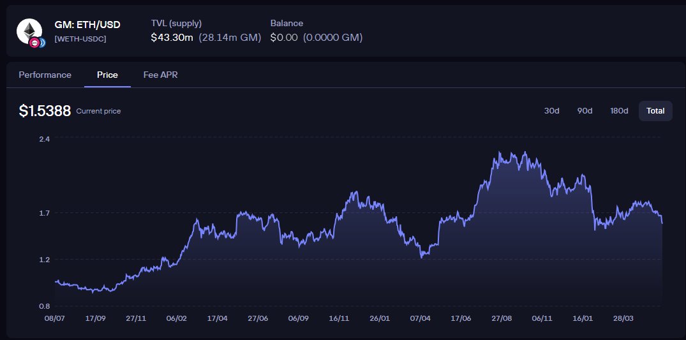Image resolution: width=686 pixels, height=340 pixels.
Task: Click the 27/08 date on x-axis
Action: pos(502,318)
